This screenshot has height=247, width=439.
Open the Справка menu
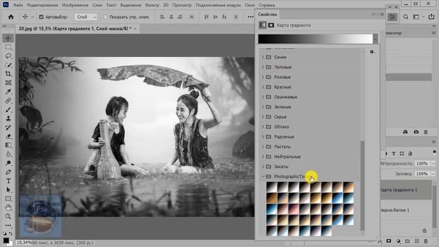tap(267, 5)
